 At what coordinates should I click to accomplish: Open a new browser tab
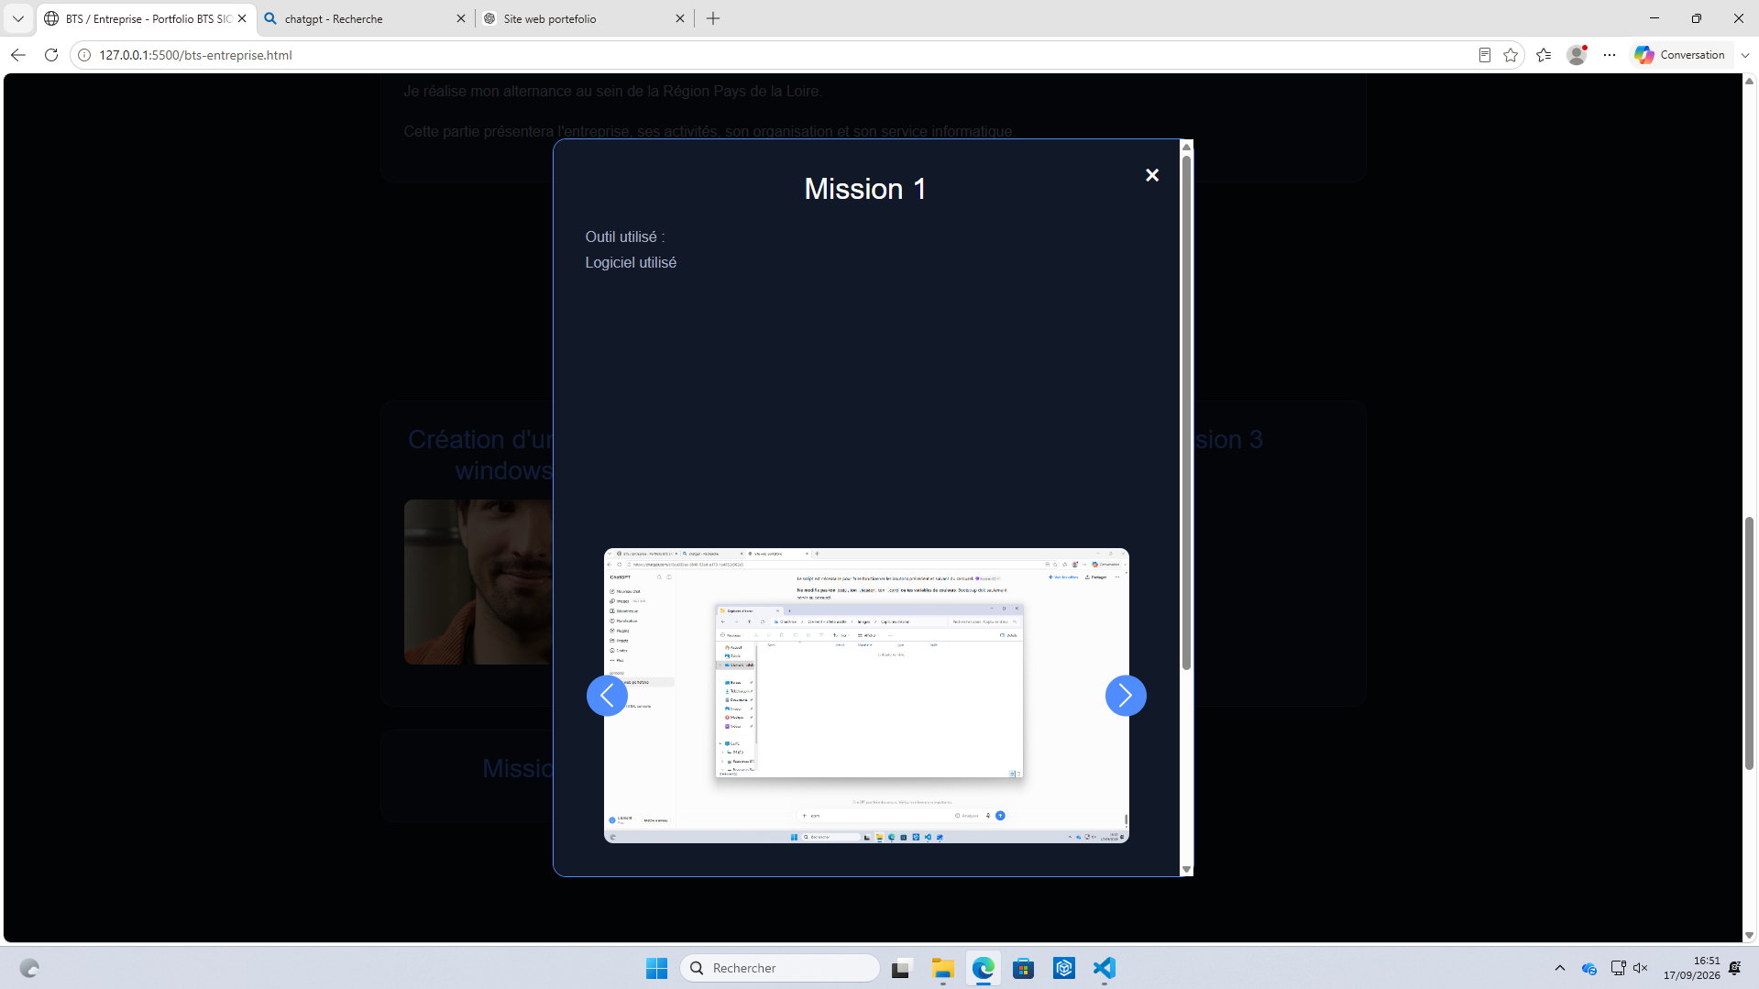click(x=713, y=18)
